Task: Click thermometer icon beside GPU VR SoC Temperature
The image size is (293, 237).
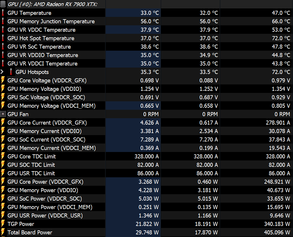Action: coord(3,47)
